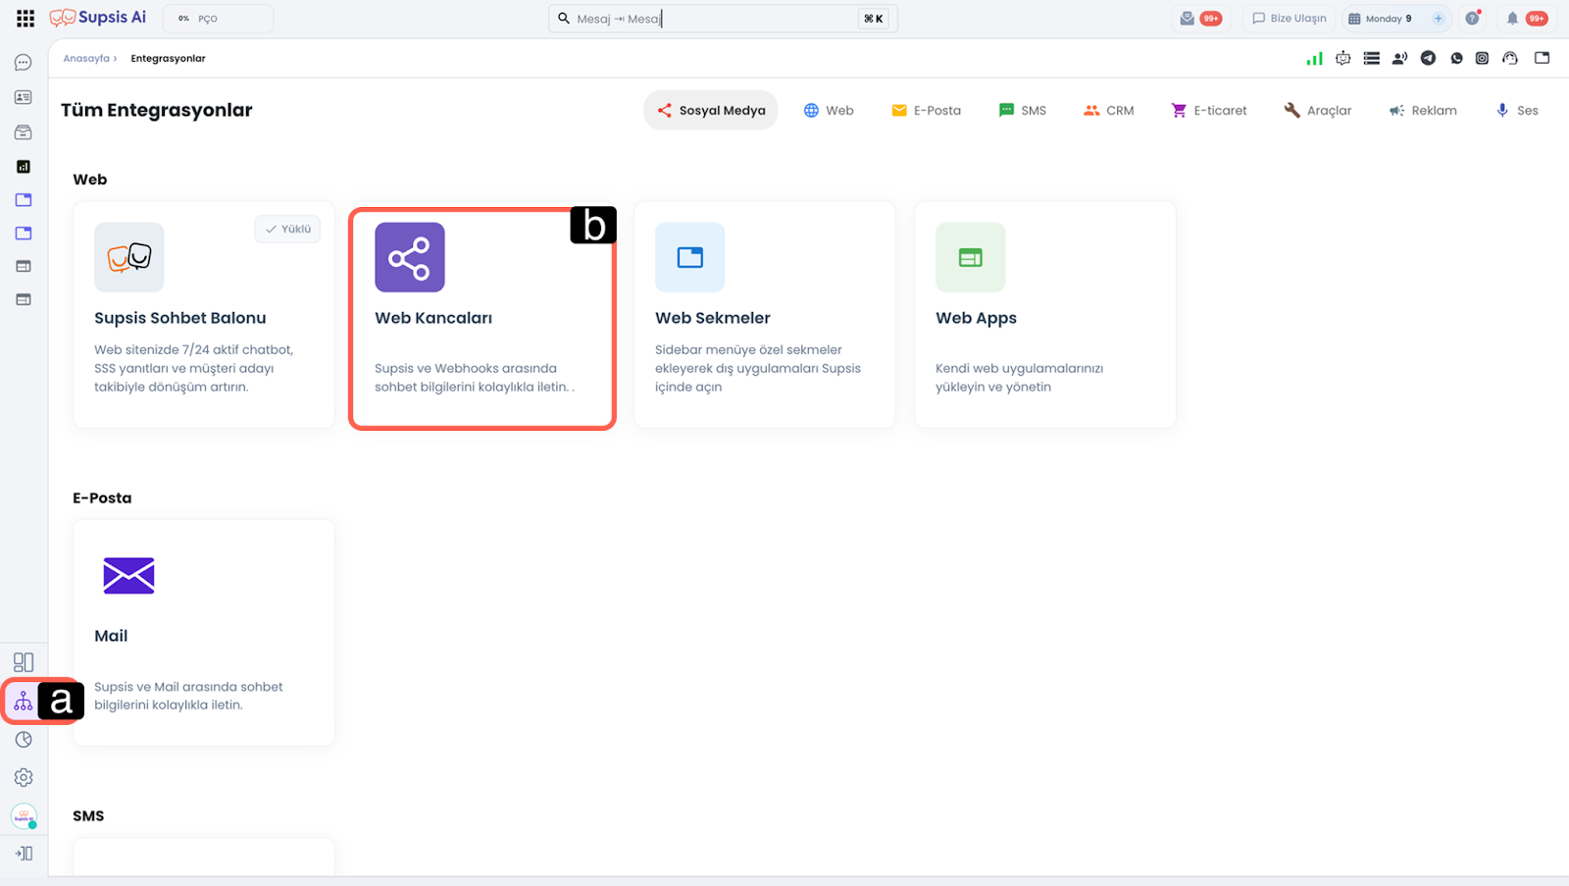Screen dimensions: 1569x886
Task: Click the WhatsApp icon in the header toolbar
Action: 1456,58
